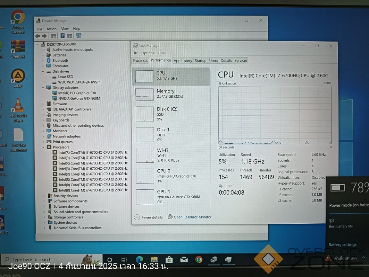This screenshot has width=369, height=277.
Task: Open Task Manager Options menu
Action: click(148, 53)
